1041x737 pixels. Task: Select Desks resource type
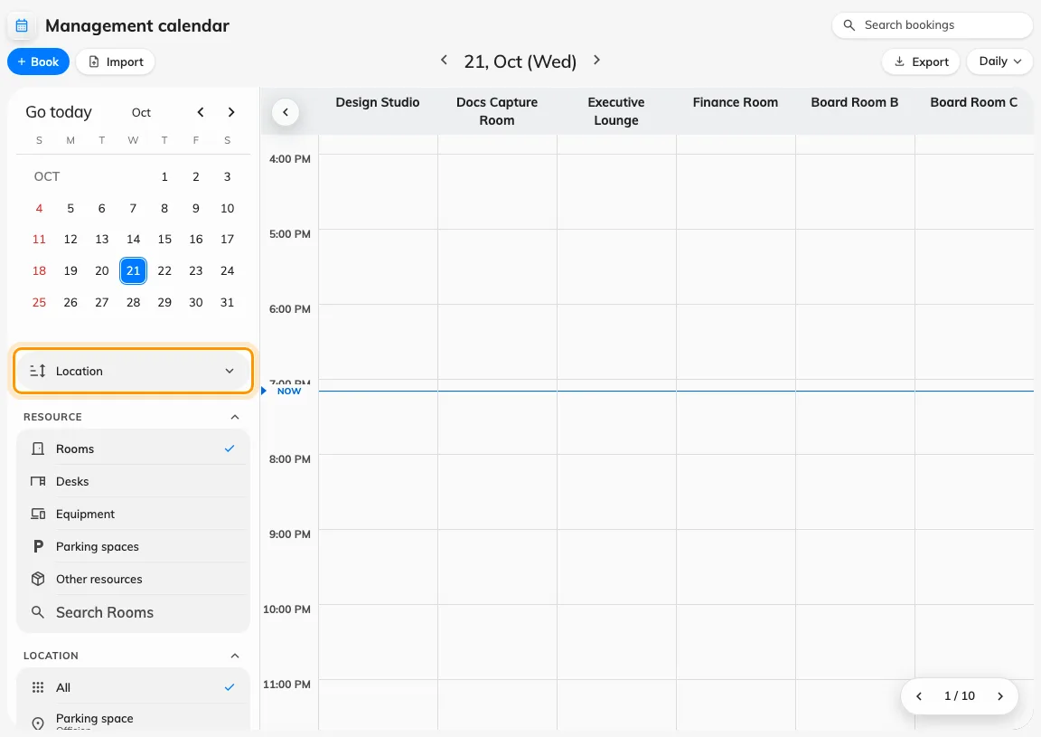(x=133, y=481)
